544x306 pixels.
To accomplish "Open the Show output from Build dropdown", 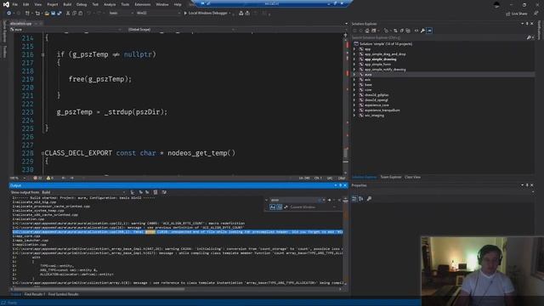I will click(83, 192).
